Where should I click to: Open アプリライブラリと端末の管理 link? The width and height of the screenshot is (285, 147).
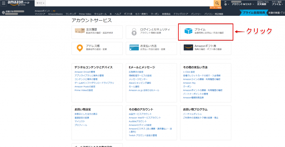point(89,75)
